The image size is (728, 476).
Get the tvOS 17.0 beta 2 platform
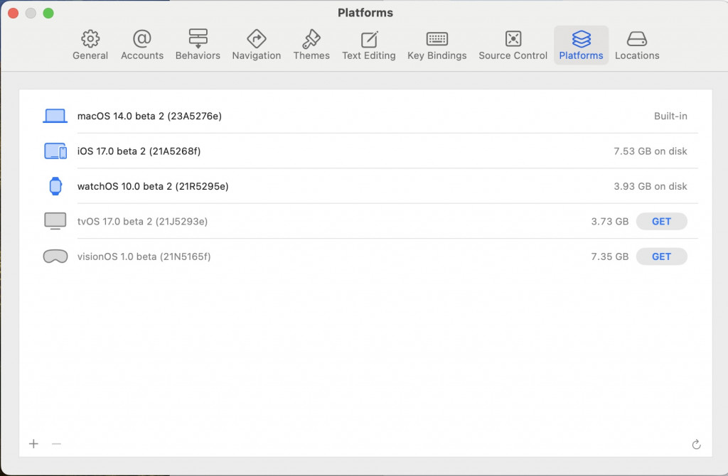point(662,221)
